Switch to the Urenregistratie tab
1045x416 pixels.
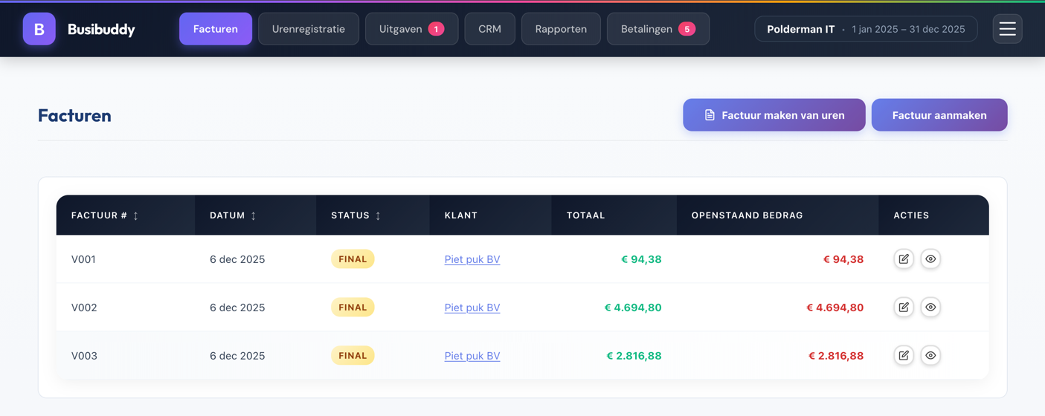click(308, 29)
